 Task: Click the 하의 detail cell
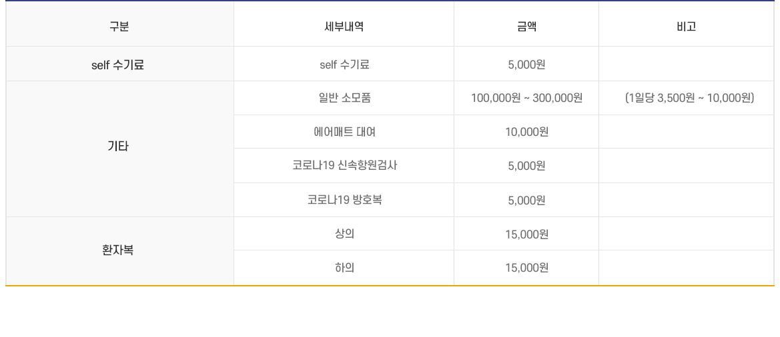[x=344, y=268]
